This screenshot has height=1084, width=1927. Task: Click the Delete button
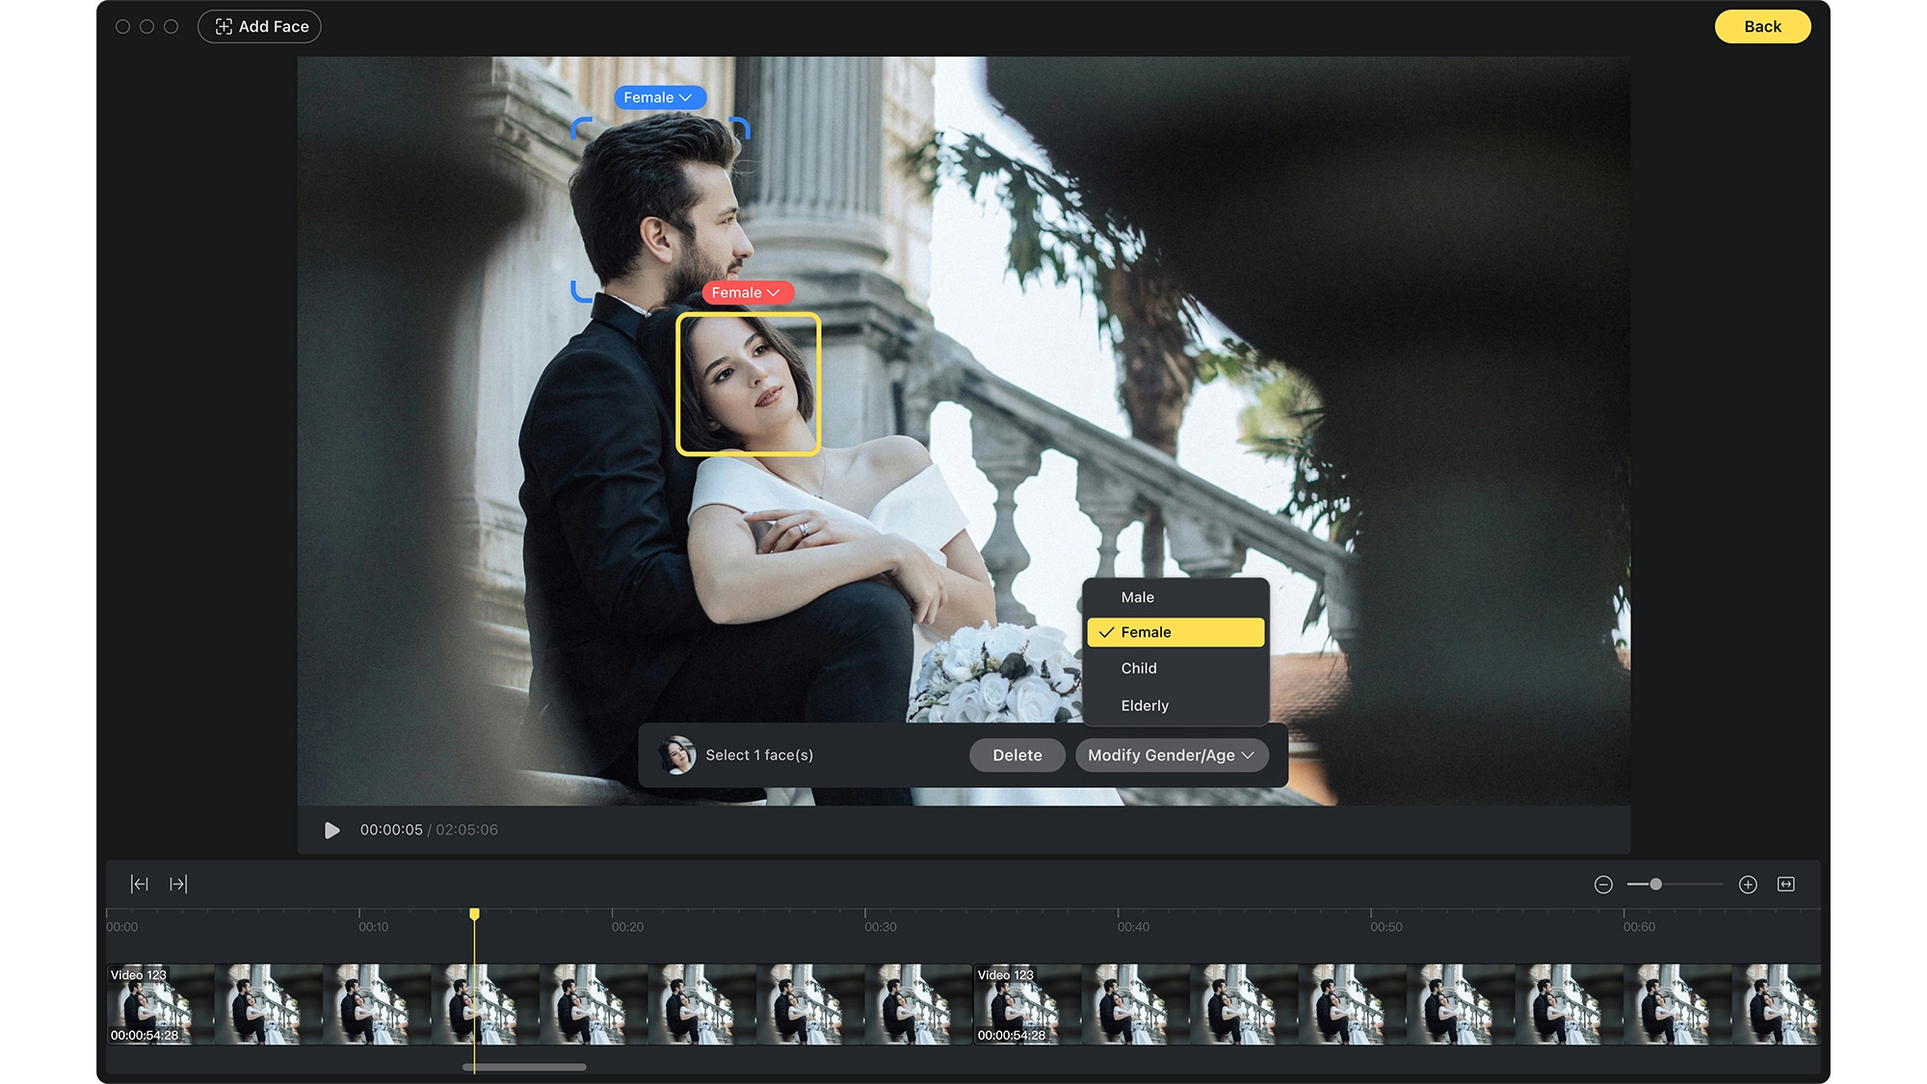click(1016, 755)
